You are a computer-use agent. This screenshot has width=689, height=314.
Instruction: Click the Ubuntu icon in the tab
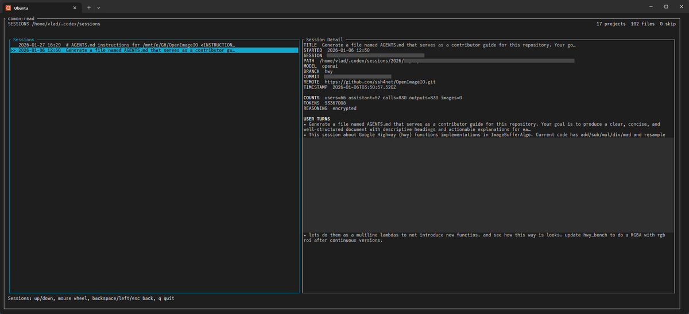click(8, 7)
